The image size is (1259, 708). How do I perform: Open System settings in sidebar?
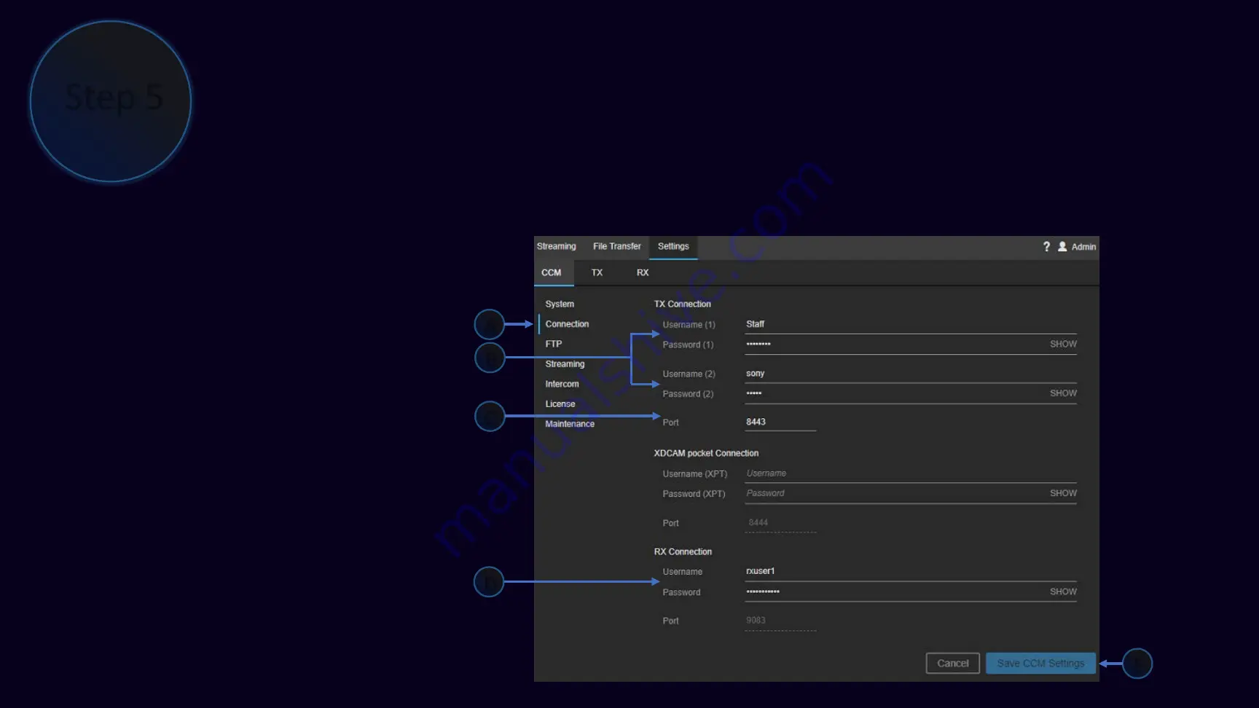coord(560,304)
